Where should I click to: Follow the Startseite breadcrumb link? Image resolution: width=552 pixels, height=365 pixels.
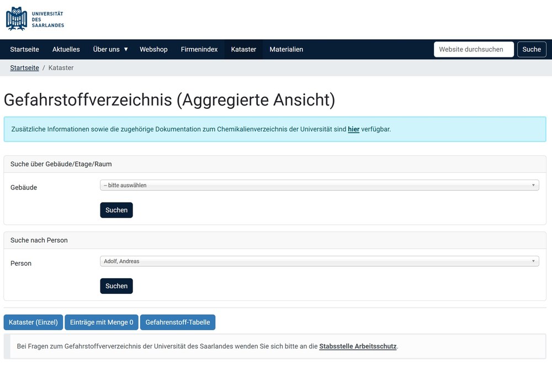tap(24, 67)
